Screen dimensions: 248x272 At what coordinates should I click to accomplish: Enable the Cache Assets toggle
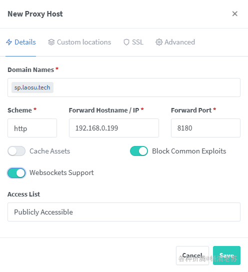click(16, 151)
